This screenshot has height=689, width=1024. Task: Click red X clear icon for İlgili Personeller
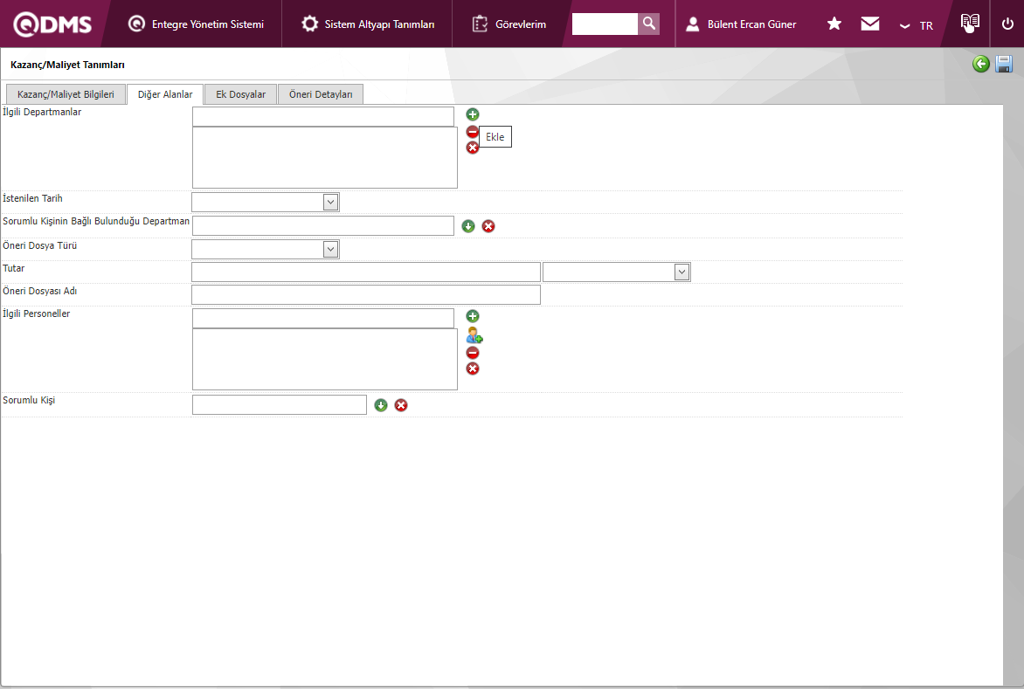(473, 369)
